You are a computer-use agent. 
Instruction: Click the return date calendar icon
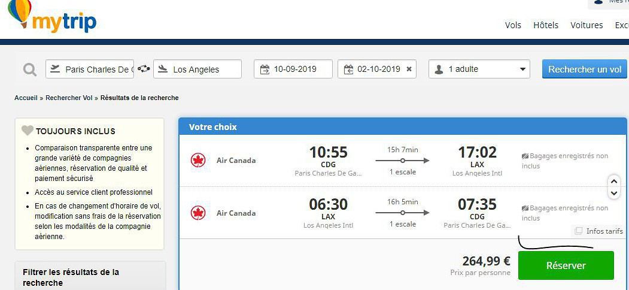348,70
